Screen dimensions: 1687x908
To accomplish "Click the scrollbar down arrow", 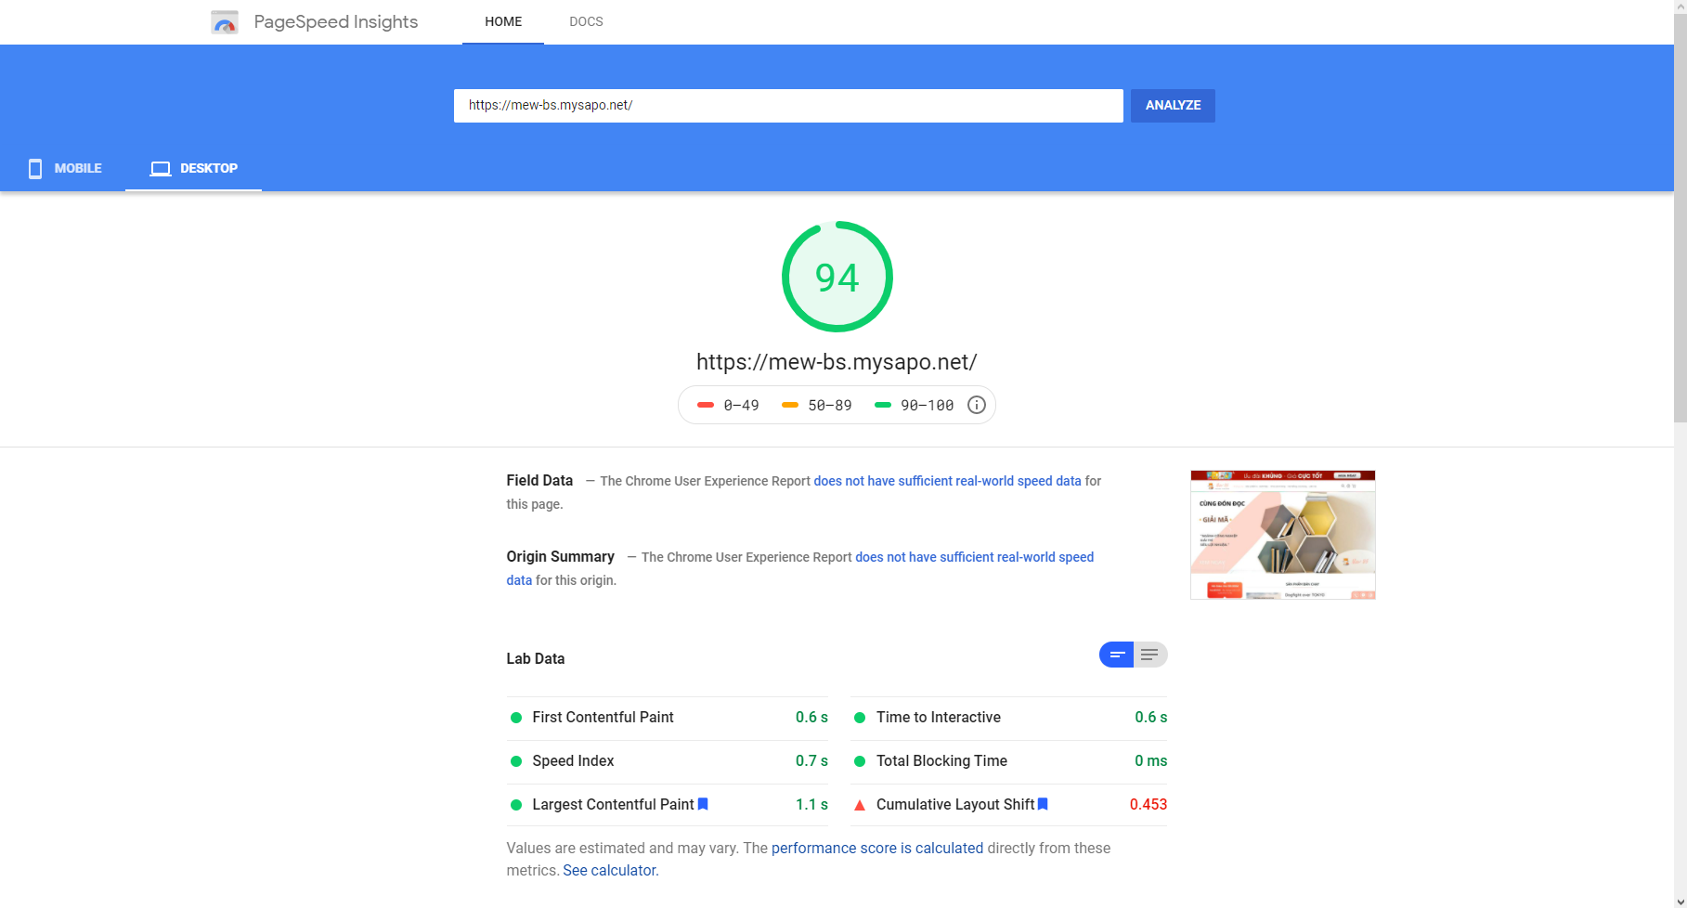I will pyautogui.click(x=1681, y=901).
